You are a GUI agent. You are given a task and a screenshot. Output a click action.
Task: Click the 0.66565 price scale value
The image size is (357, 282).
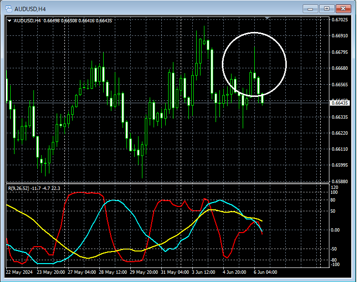coord(340,84)
